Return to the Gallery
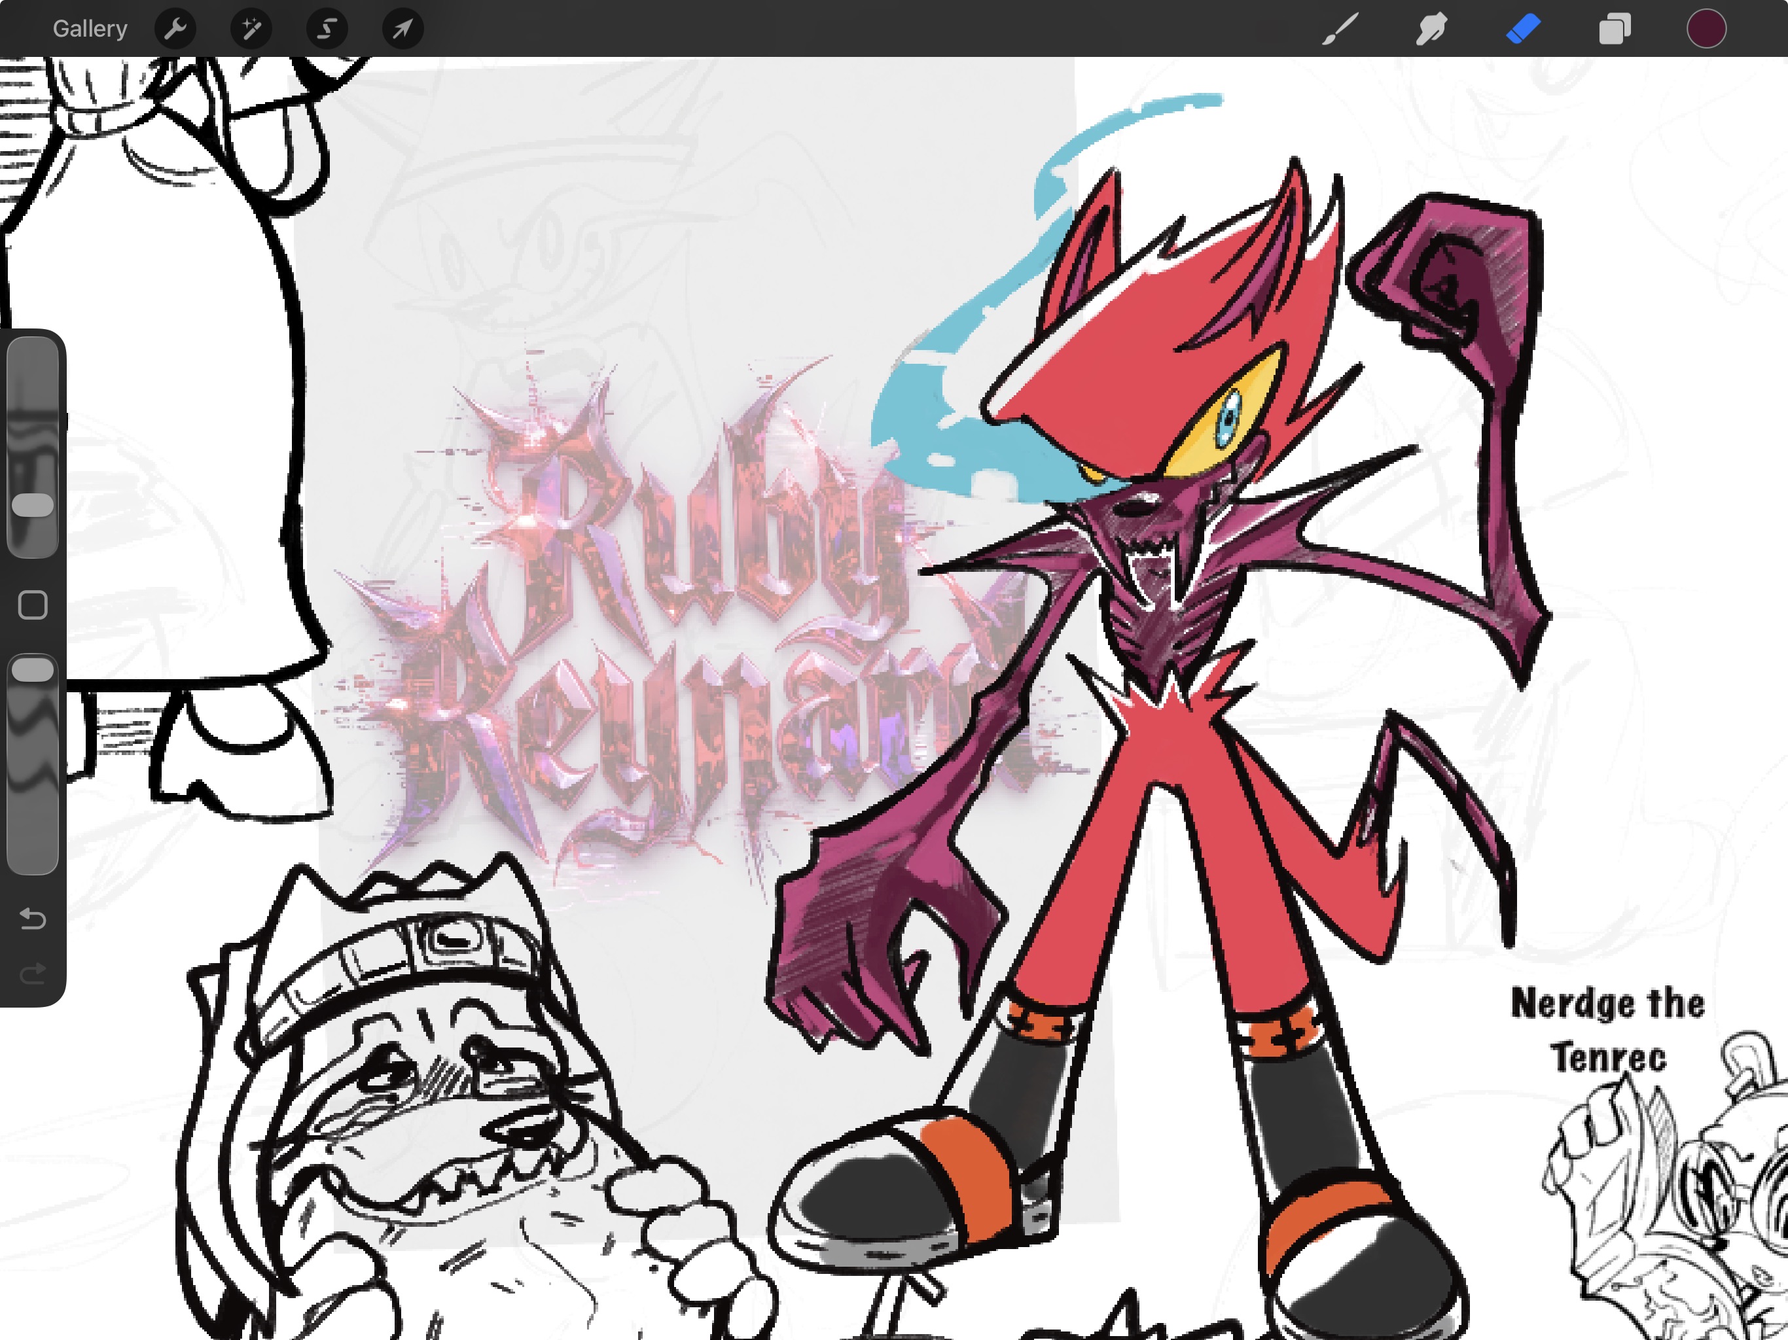 coord(90,29)
